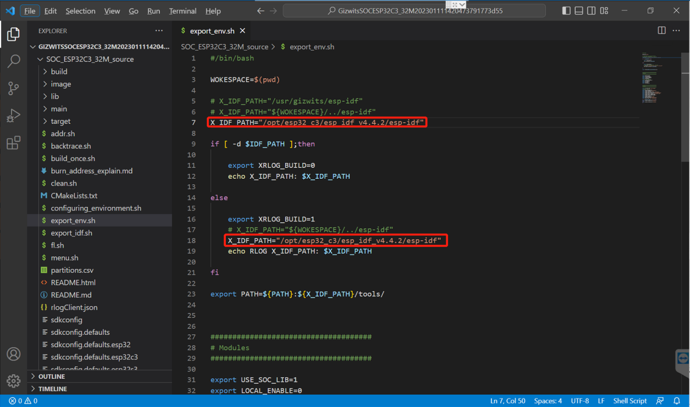Toggle the bottom panel layout button

[x=578, y=11]
